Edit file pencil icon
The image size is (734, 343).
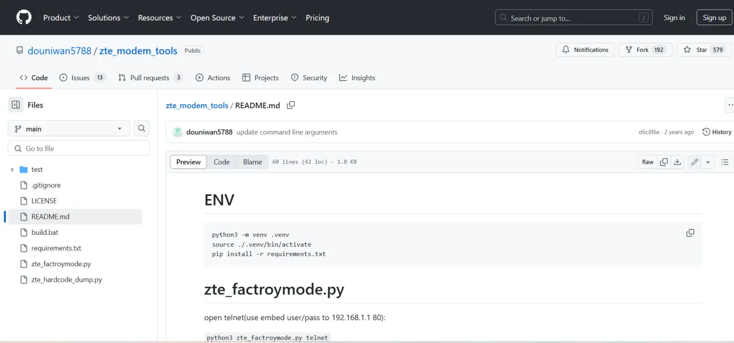pyautogui.click(x=694, y=162)
